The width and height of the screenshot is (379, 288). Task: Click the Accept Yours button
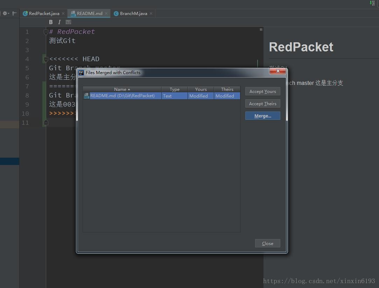coord(262,92)
